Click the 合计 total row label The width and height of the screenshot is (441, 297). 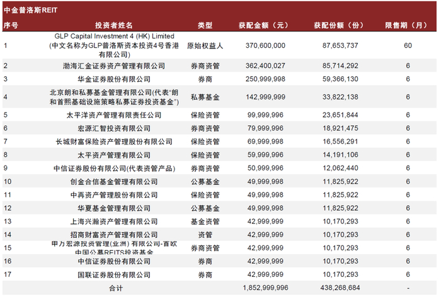[x=116, y=288]
